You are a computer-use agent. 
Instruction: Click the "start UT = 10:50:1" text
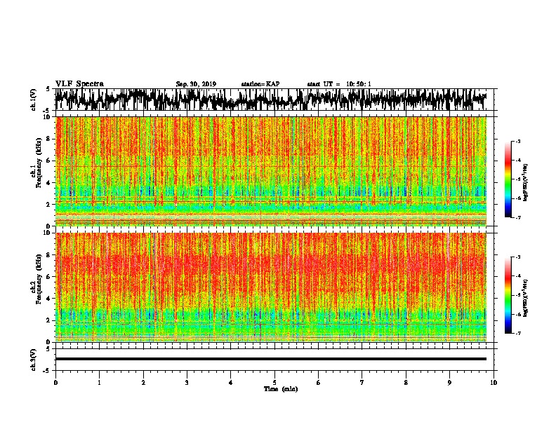(339, 84)
